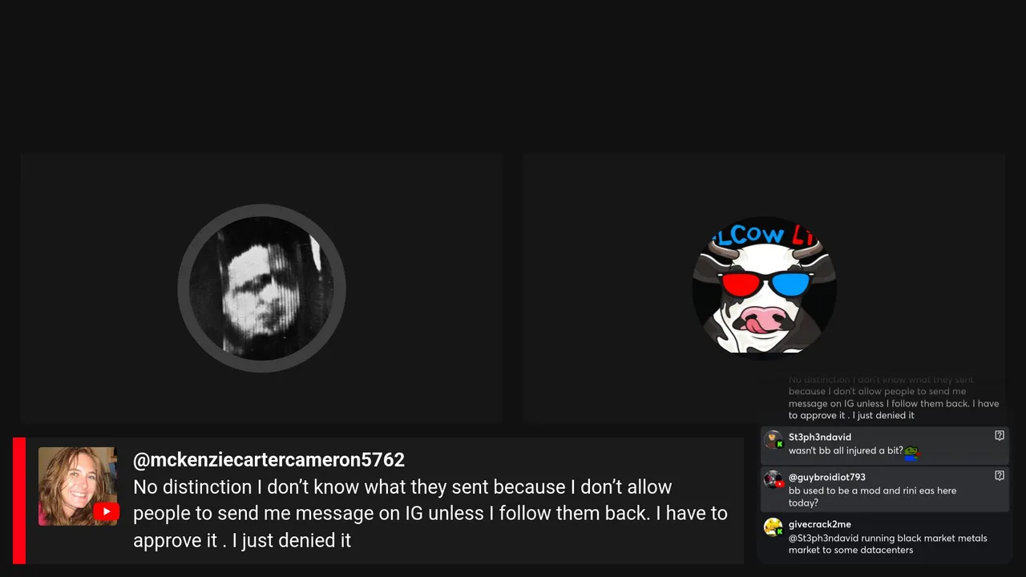
Task: Select the grayscale face circular avatar
Action: (261, 288)
